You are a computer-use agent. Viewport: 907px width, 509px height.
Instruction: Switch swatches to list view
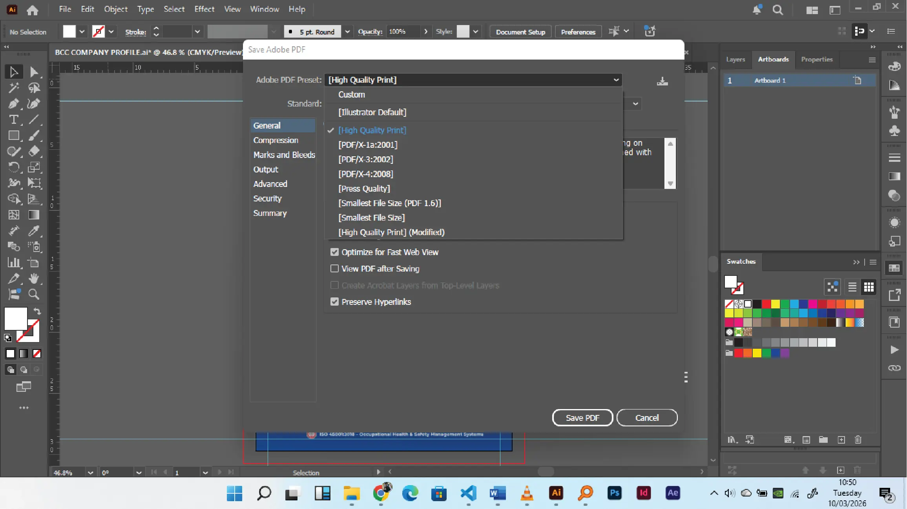pyautogui.click(x=852, y=287)
